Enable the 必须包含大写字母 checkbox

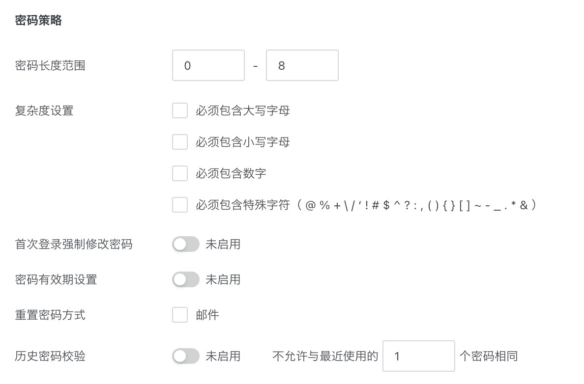[180, 110]
